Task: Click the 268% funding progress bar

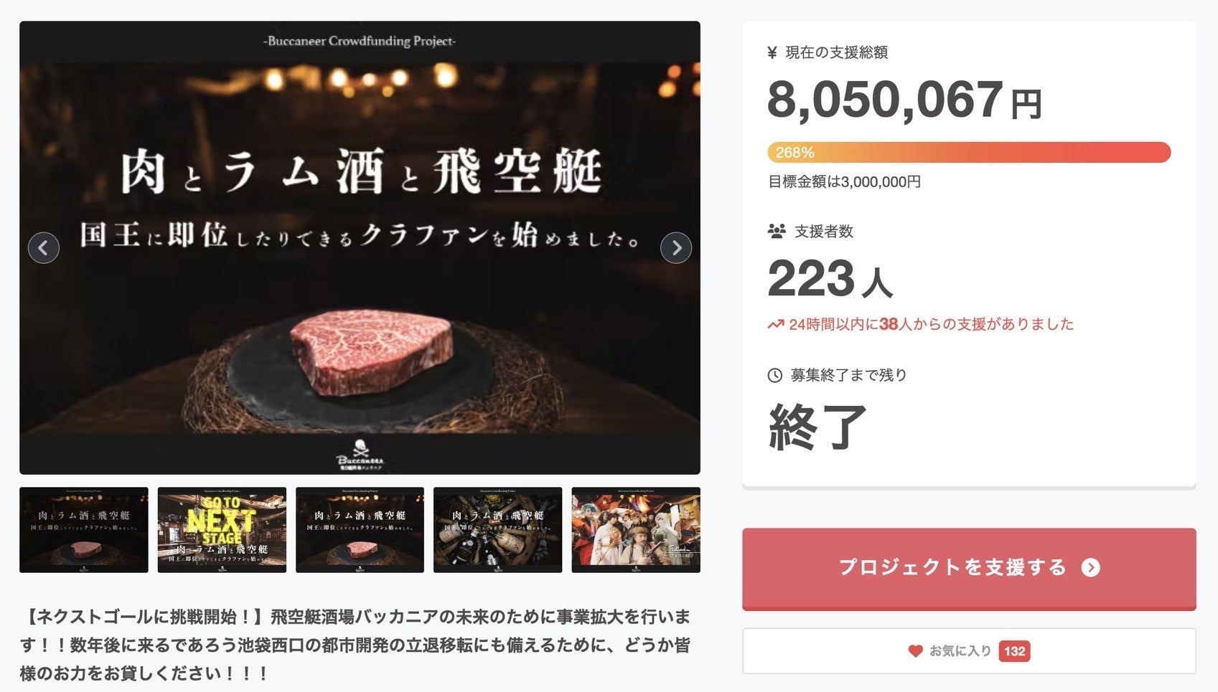Action: pos(969,153)
